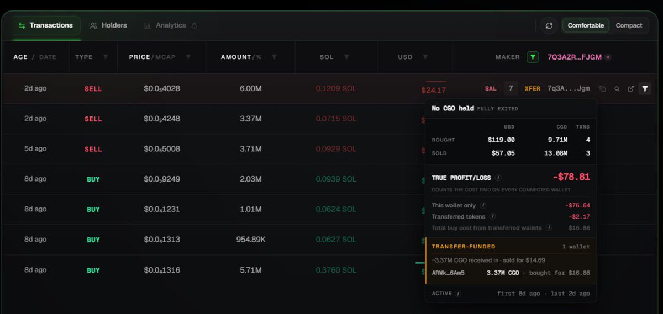Open the Transactions tab
Image resolution: width=663 pixels, height=314 pixels.
pos(45,25)
